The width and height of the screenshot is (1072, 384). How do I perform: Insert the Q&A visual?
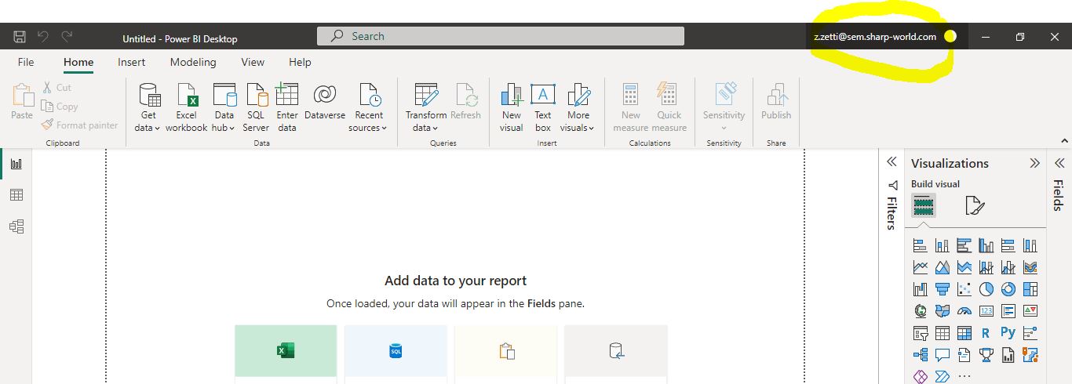943,355
